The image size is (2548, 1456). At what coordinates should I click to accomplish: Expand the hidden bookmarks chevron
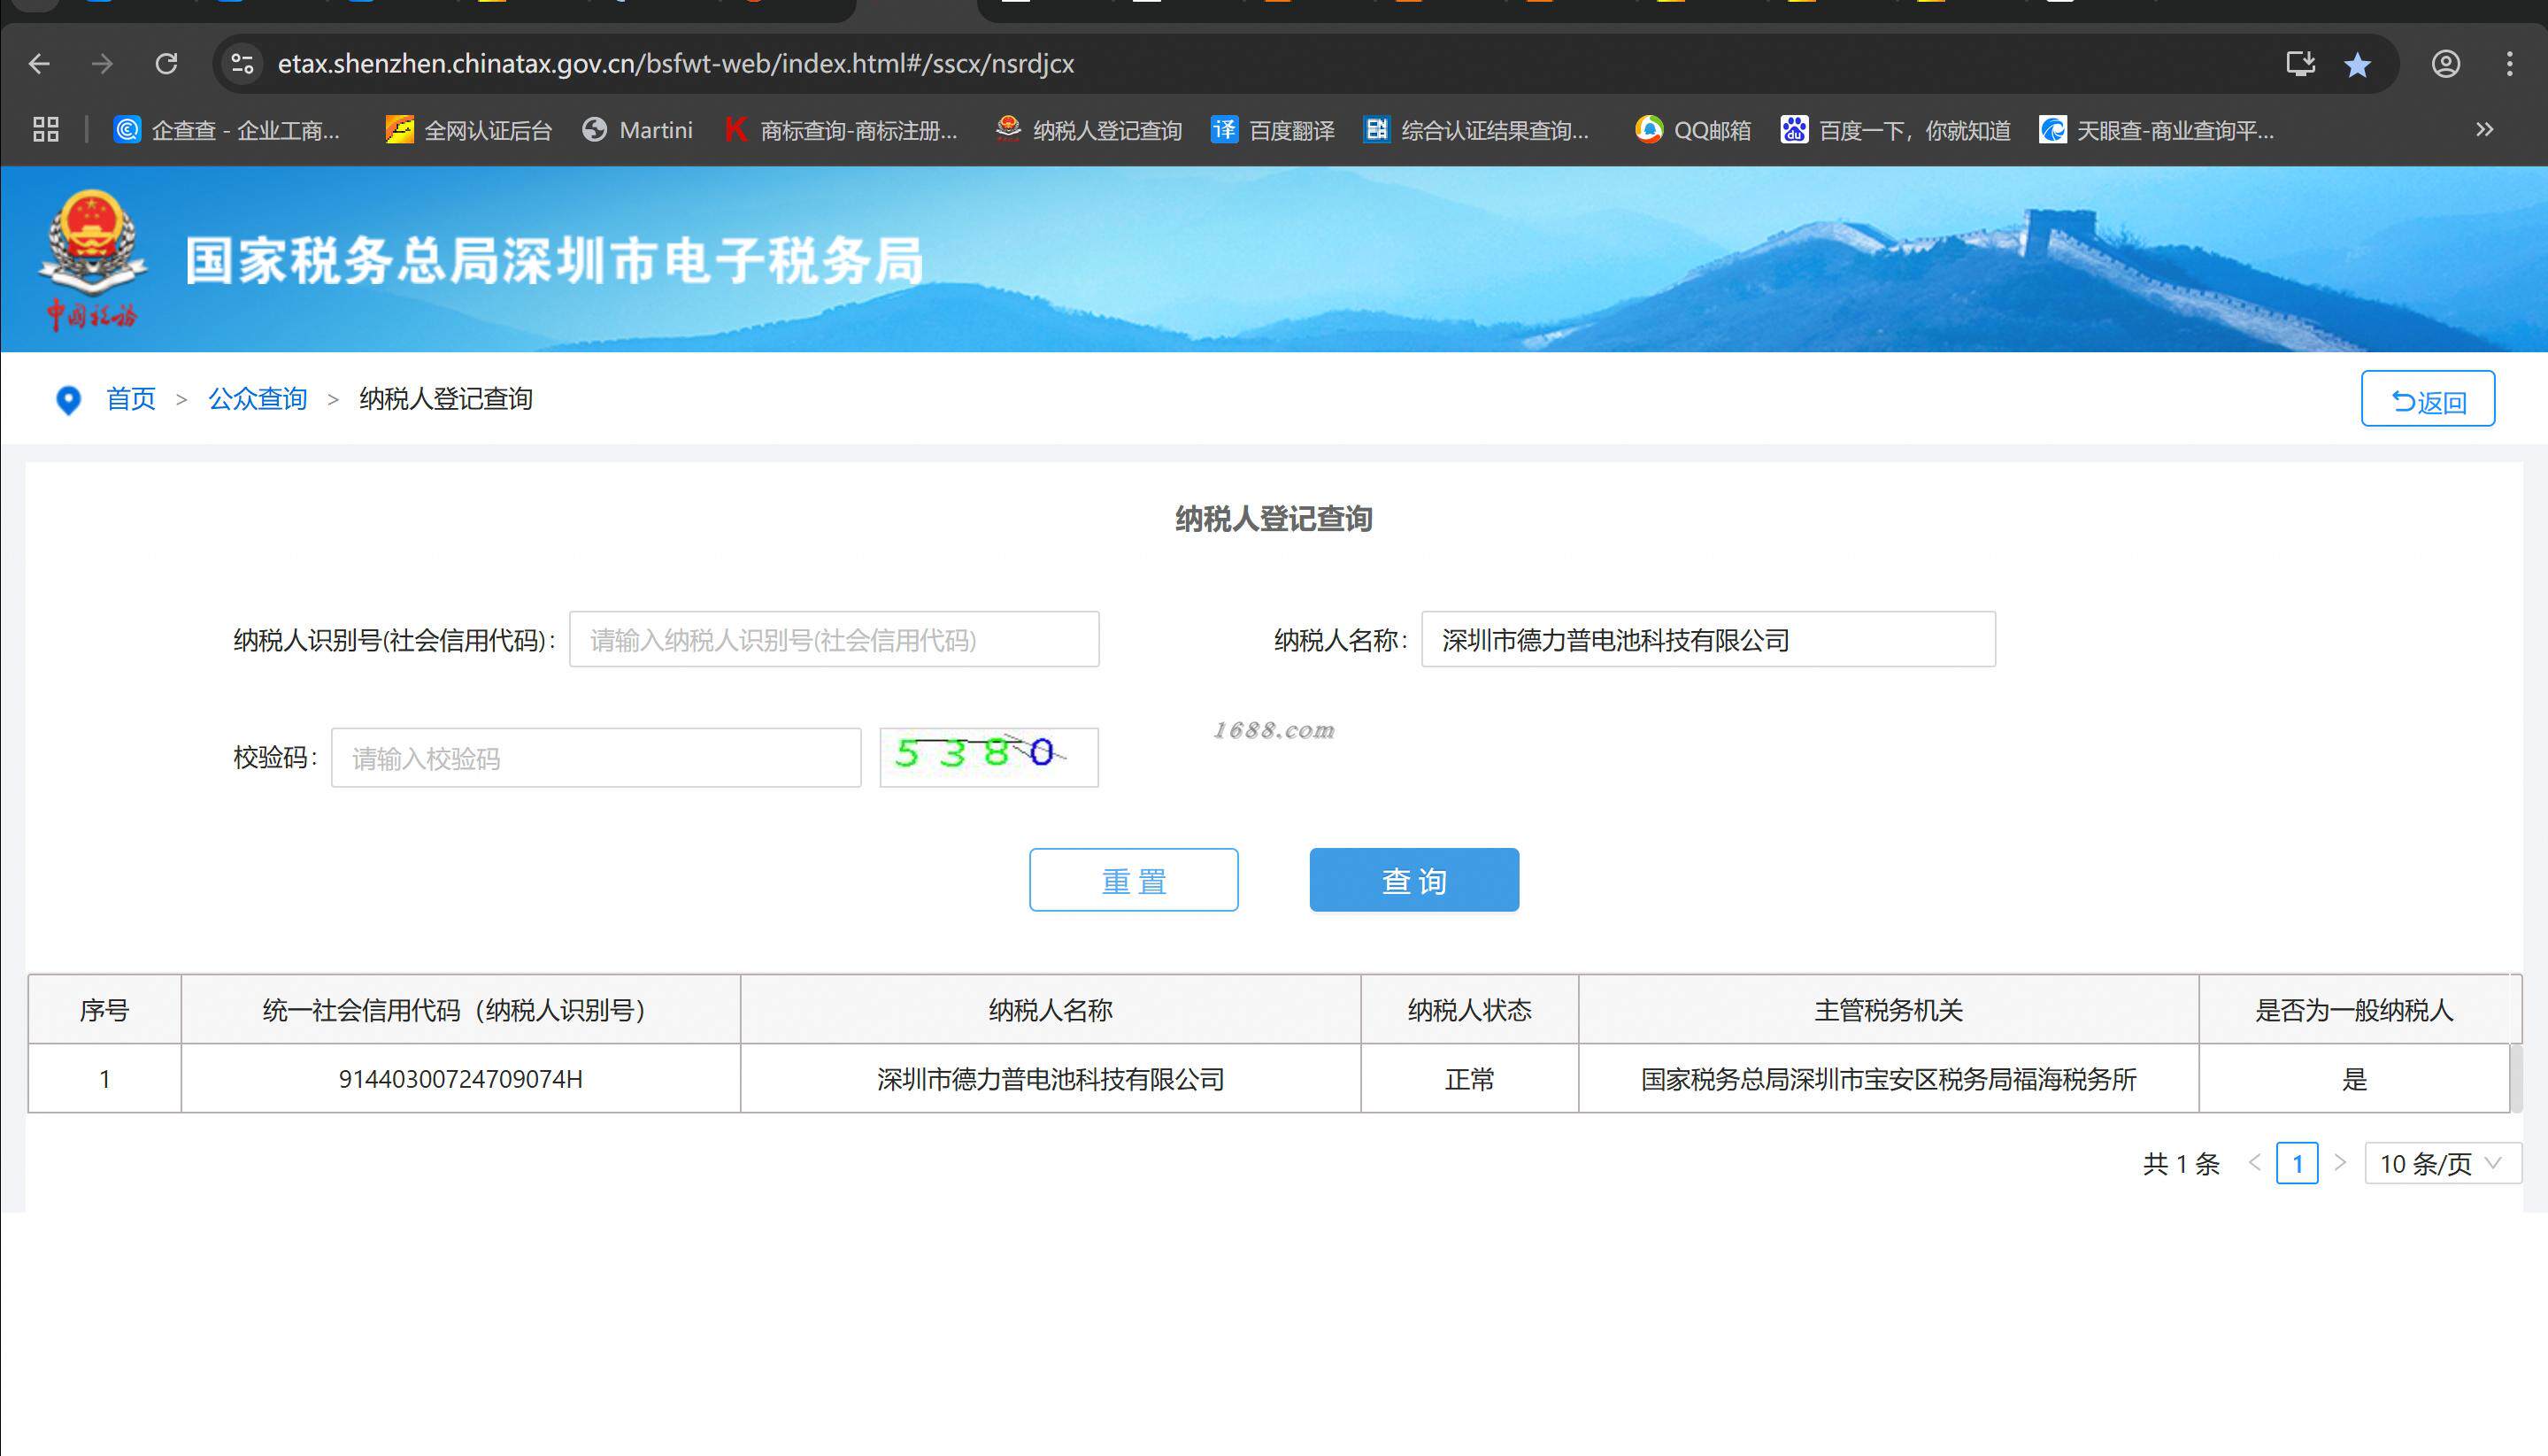click(2484, 129)
